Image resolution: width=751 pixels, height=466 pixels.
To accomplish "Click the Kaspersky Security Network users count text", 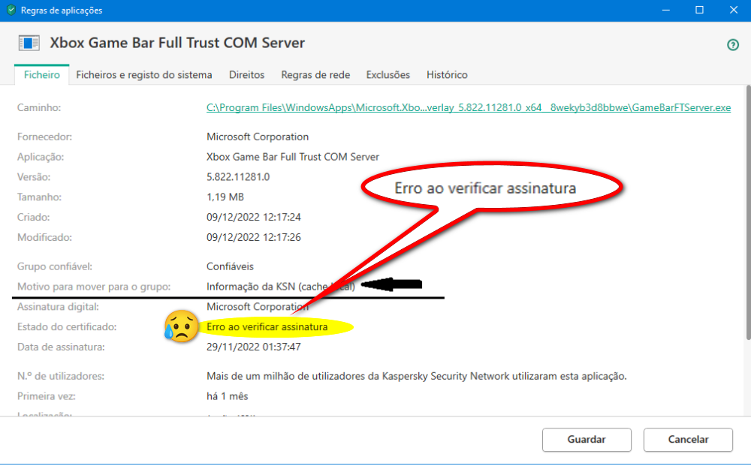I will [416, 376].
